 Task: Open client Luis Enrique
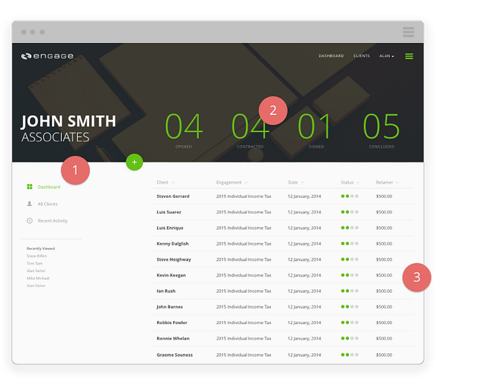(170, 228)
